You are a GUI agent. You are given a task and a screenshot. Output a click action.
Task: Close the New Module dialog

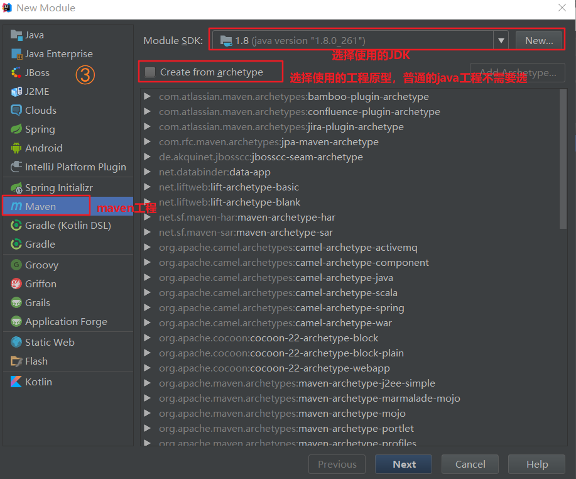point(562,8)
